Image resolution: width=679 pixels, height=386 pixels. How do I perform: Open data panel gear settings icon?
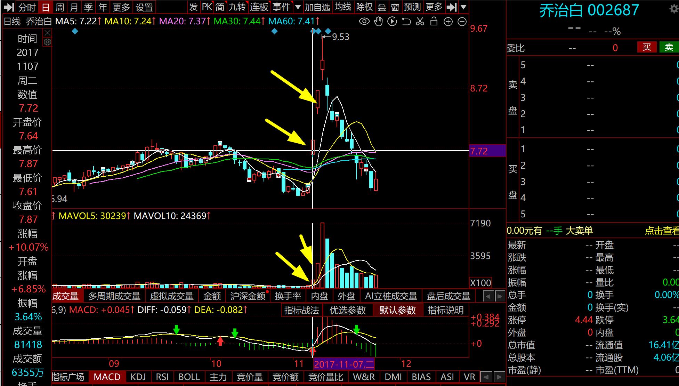tap(48, 42)
